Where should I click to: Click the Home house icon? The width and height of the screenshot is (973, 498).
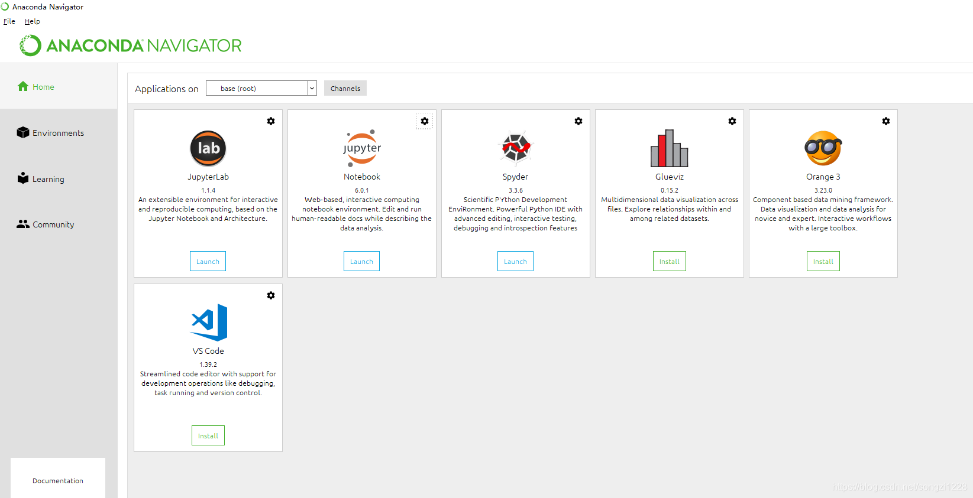coord(23,86)
